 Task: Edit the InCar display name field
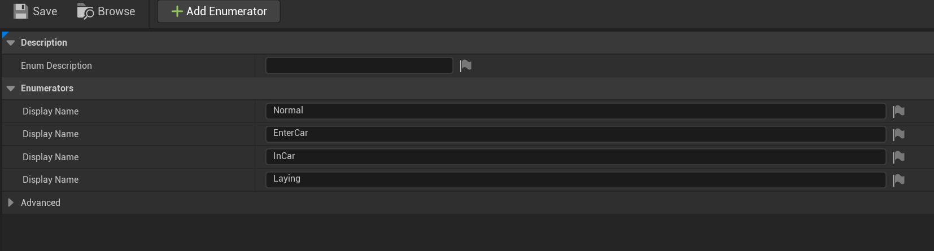(575, 157)
